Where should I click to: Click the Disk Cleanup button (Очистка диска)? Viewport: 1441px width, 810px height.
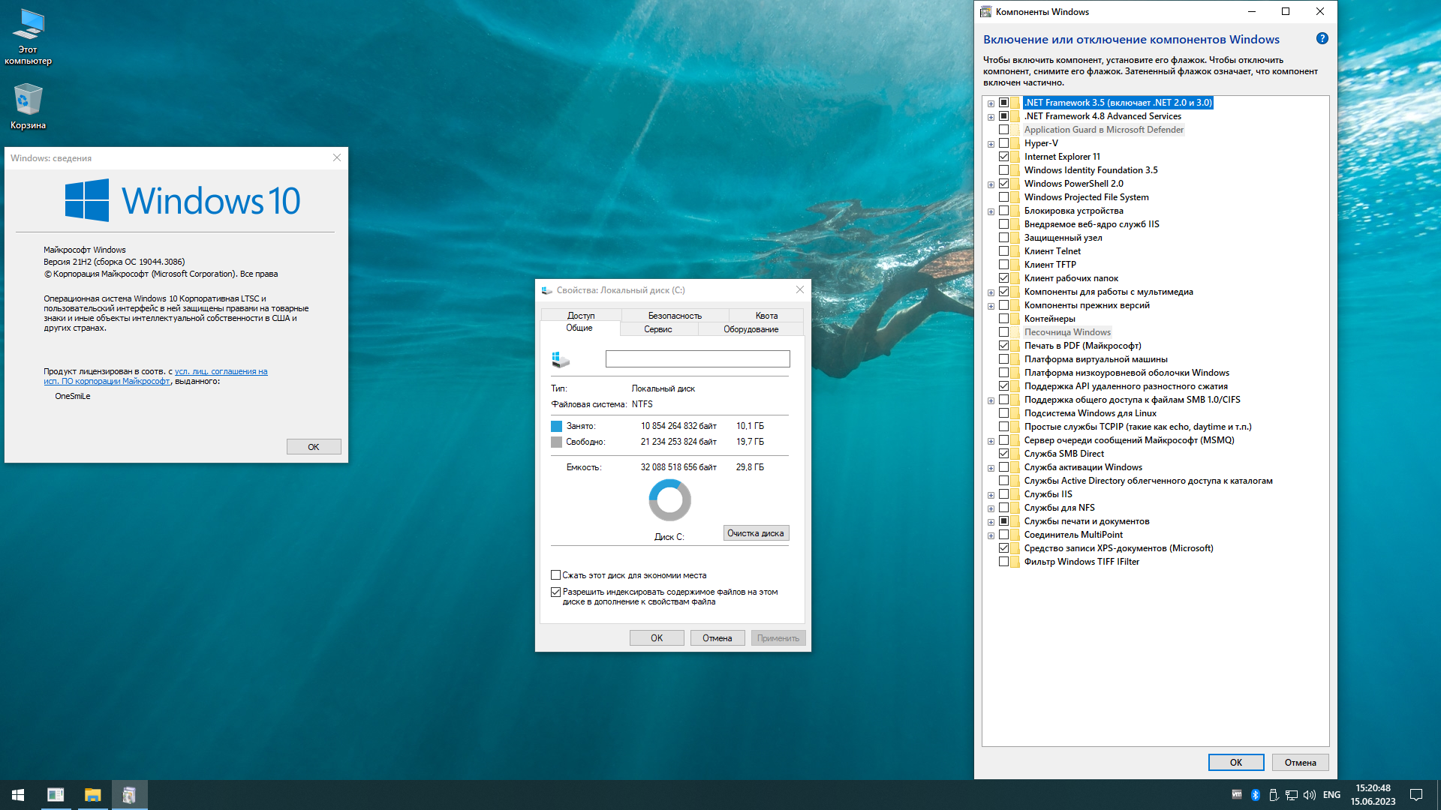755,533
